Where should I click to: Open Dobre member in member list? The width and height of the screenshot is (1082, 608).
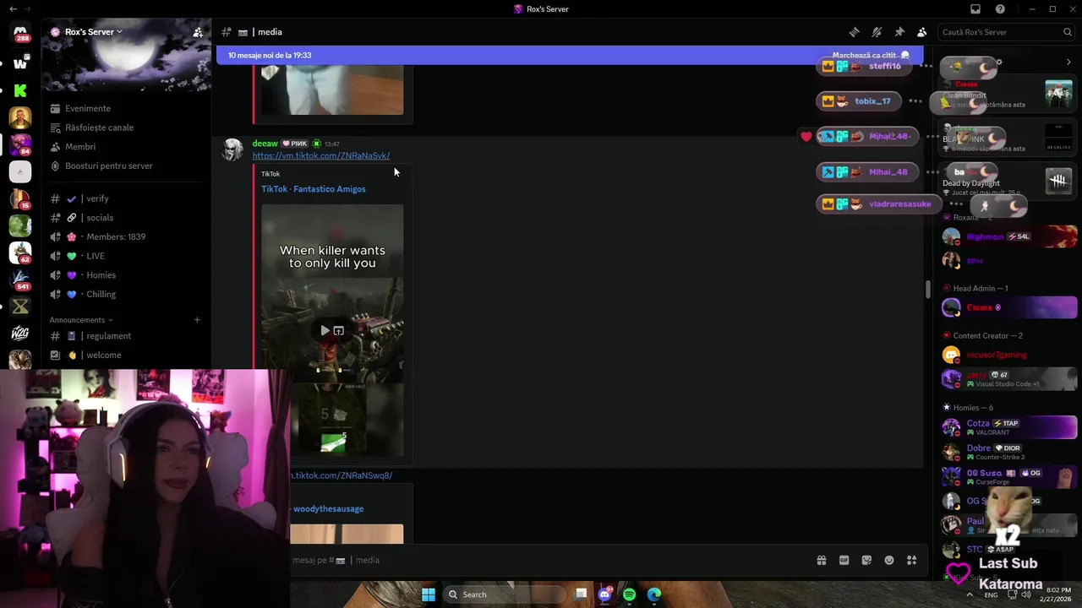pos(1010,452)
